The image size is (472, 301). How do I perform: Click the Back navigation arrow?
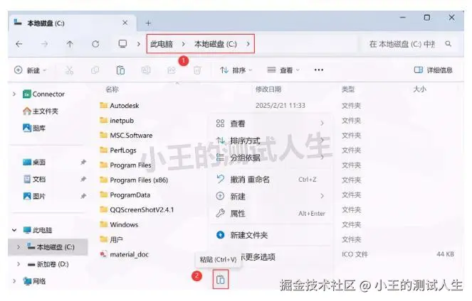[19, 44]
